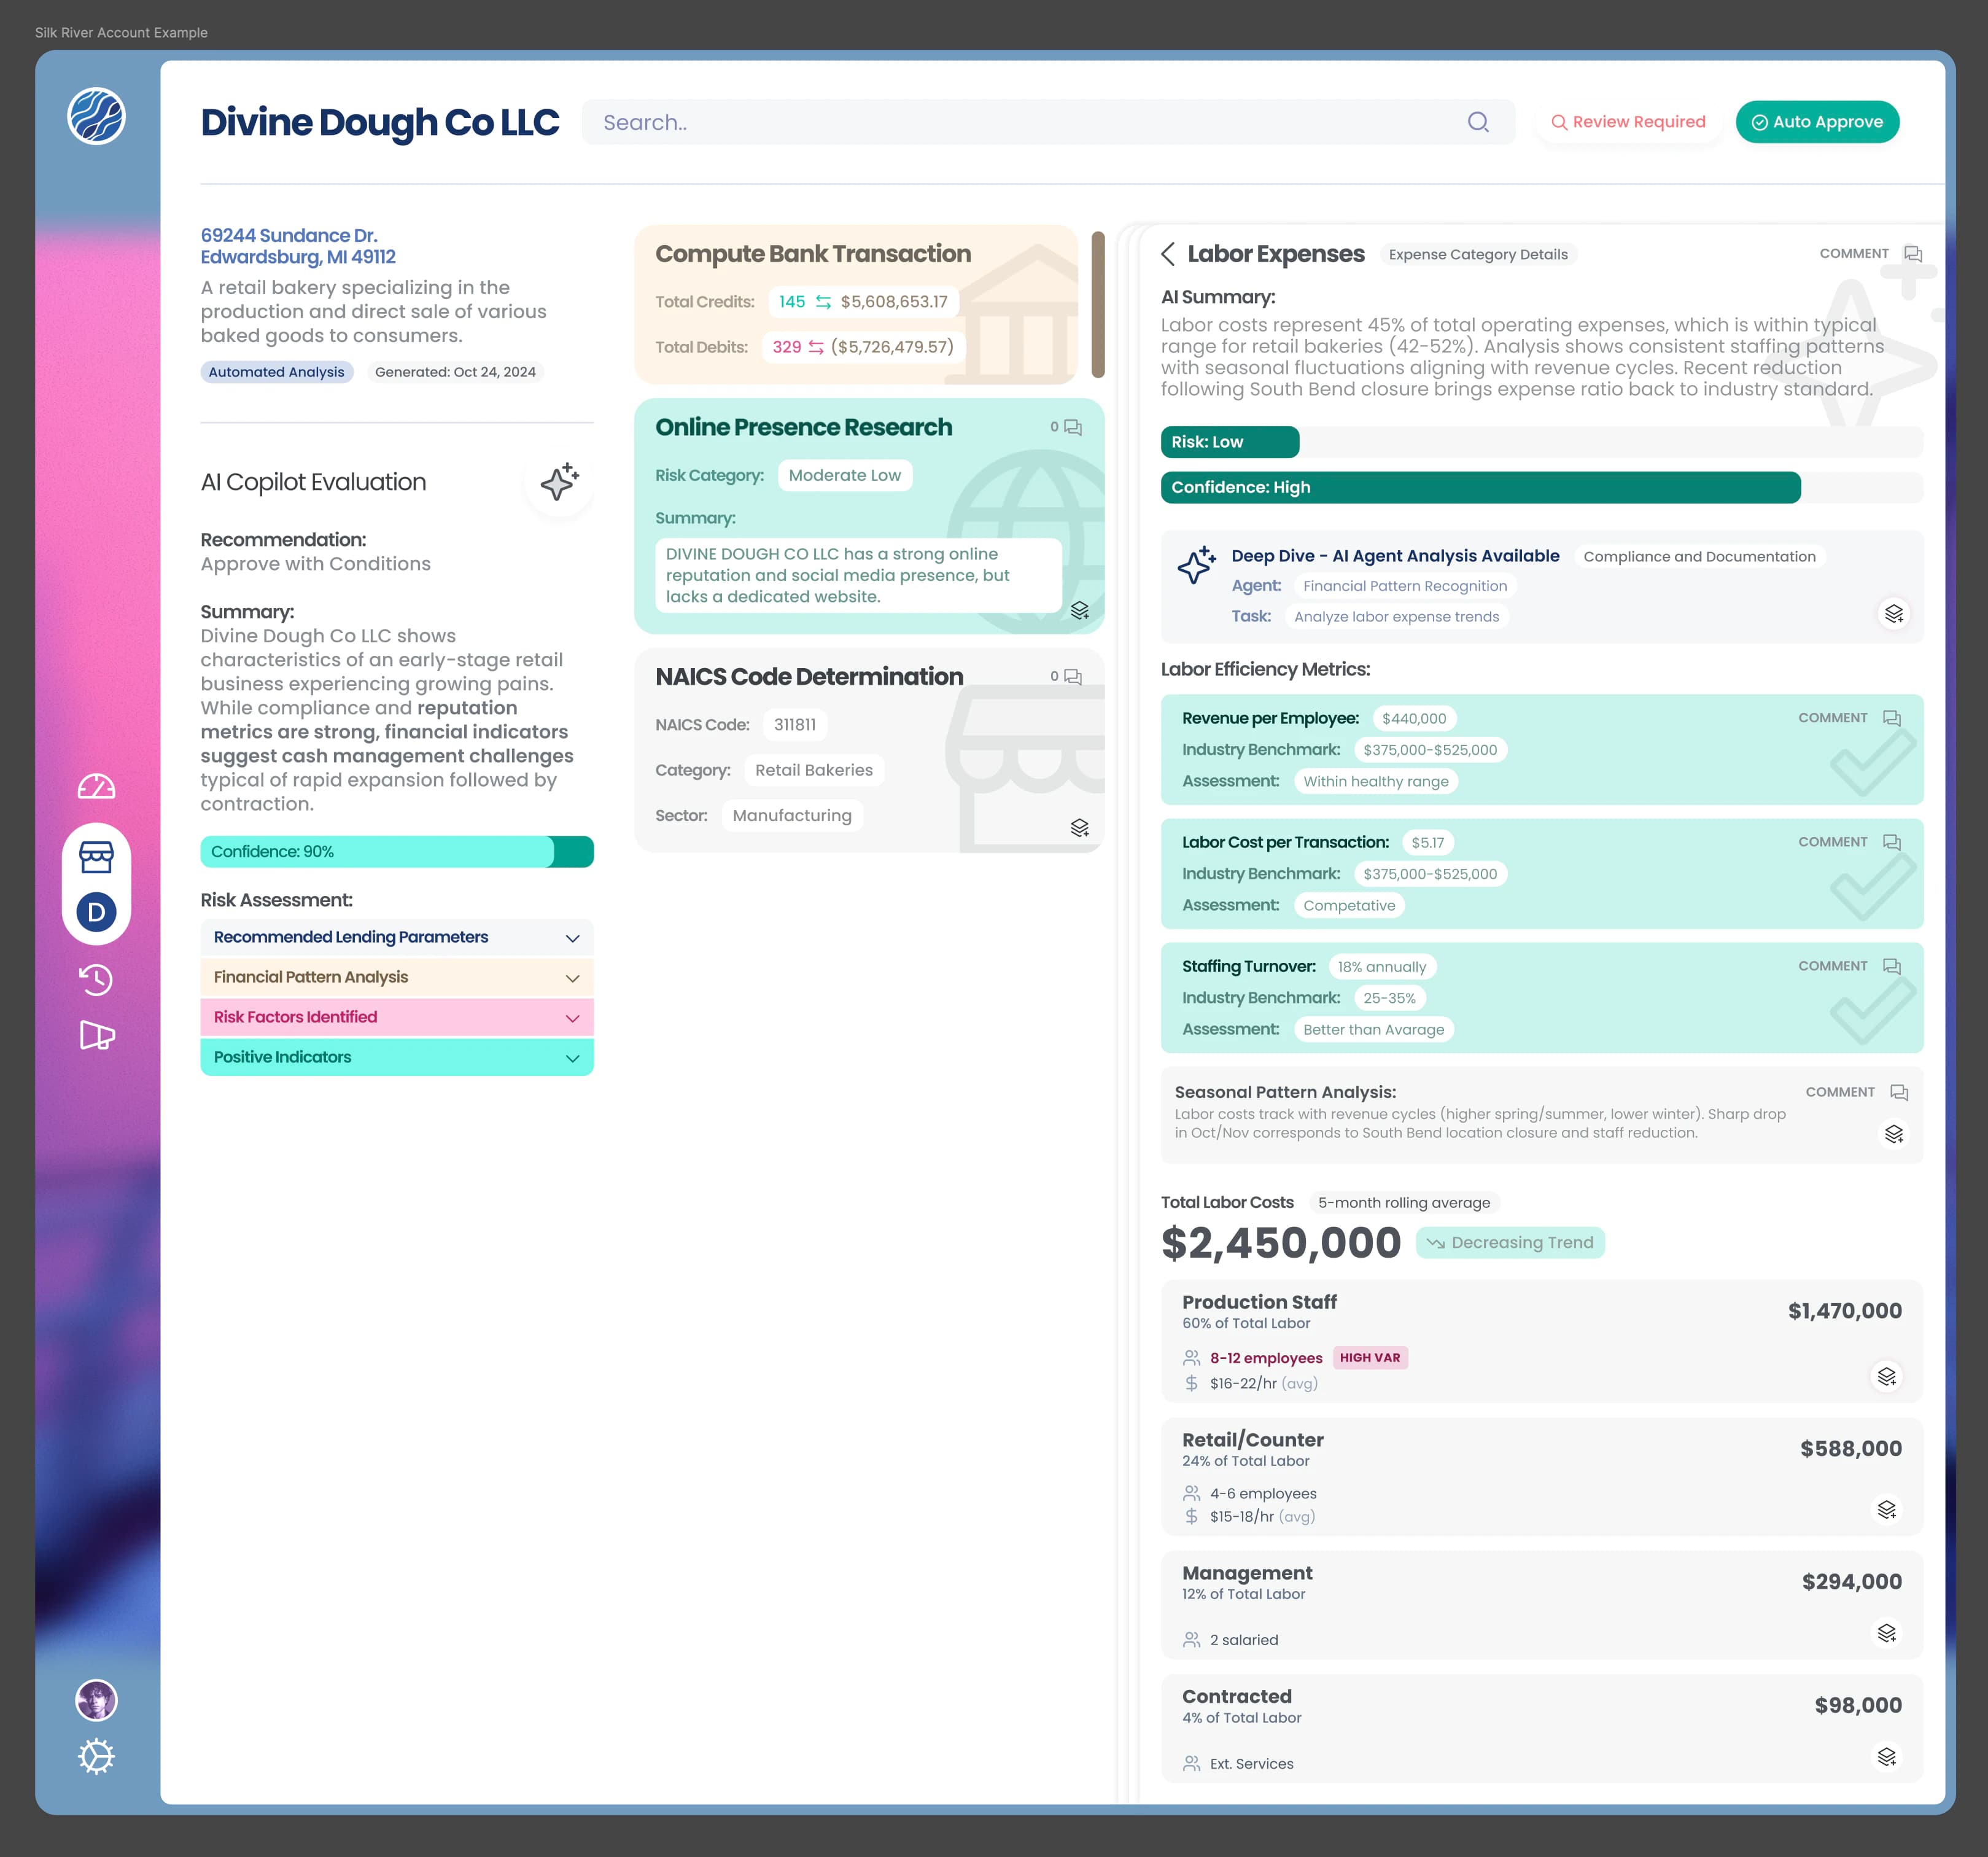Click layers icon on Contracted row
1988x1857 pixels.
[x=1887, y=1757]
